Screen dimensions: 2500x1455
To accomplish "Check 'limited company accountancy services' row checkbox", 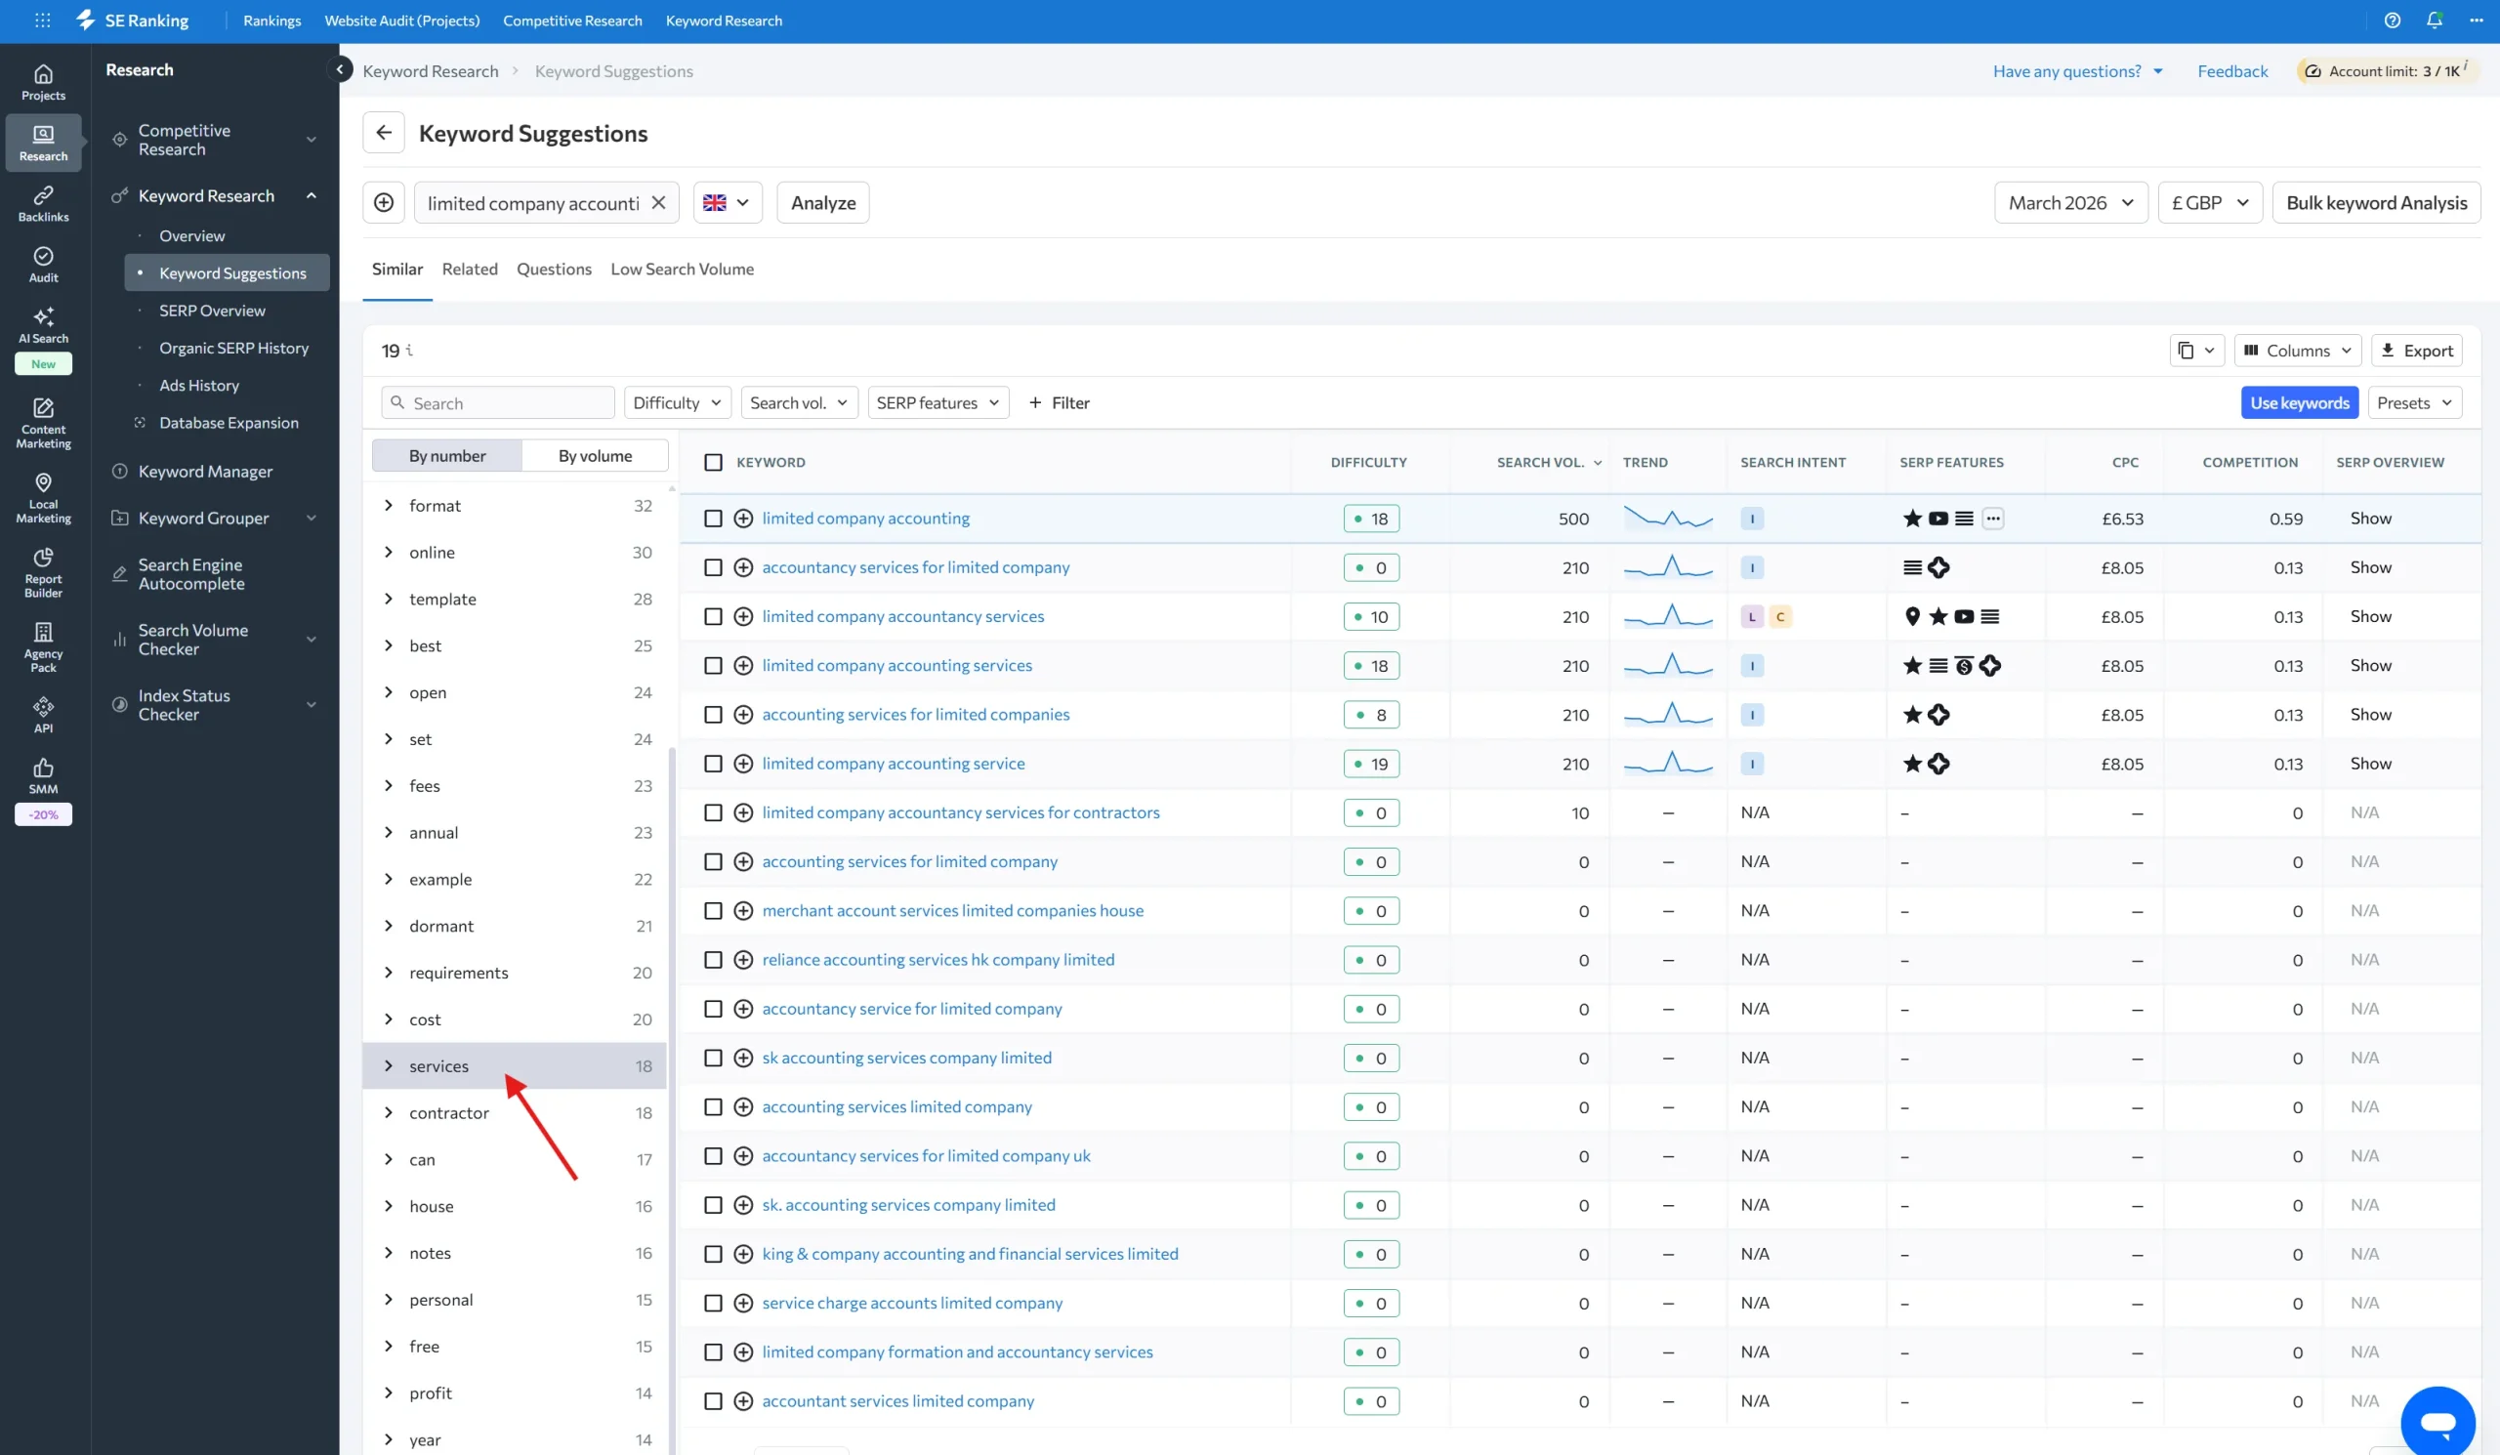I will [712, 616].
